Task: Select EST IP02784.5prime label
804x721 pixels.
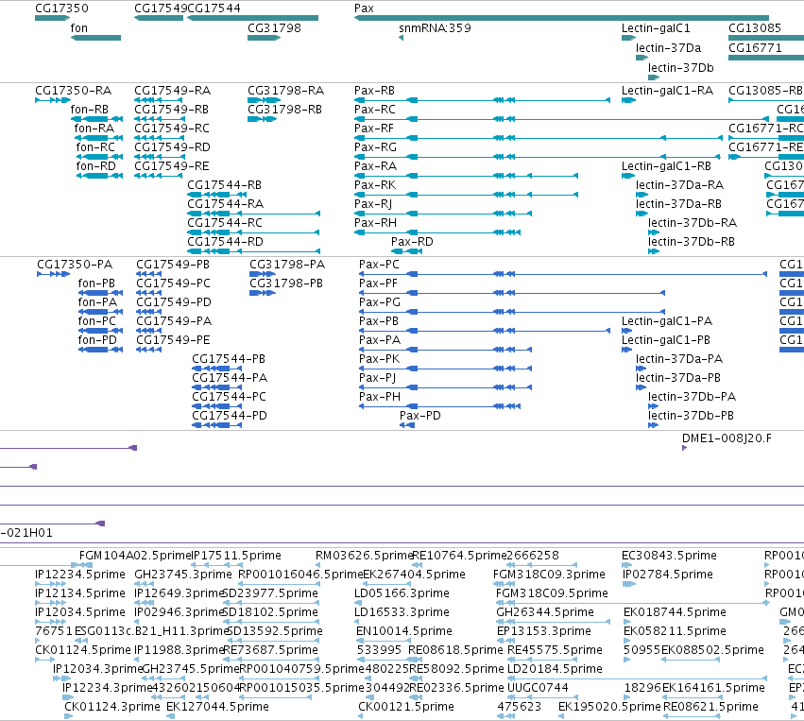Action: pyautogui.click(x=668, y=575)
